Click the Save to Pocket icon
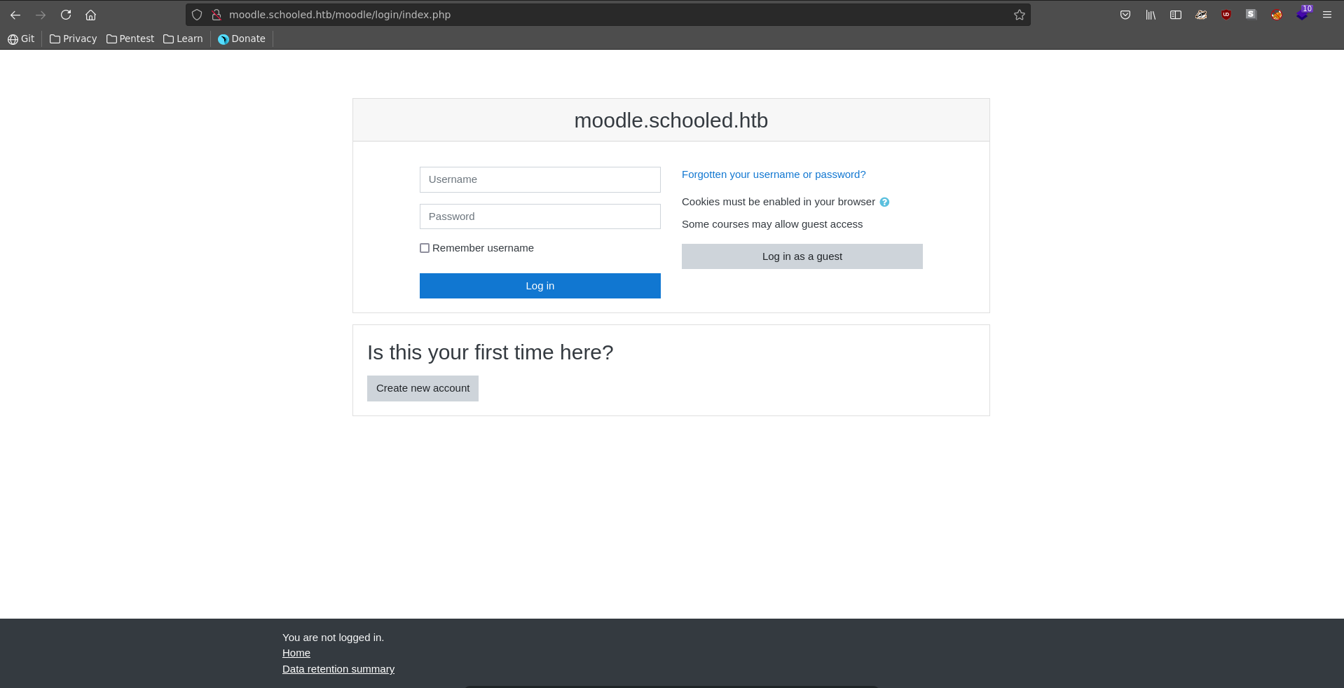 point(1125,15)
